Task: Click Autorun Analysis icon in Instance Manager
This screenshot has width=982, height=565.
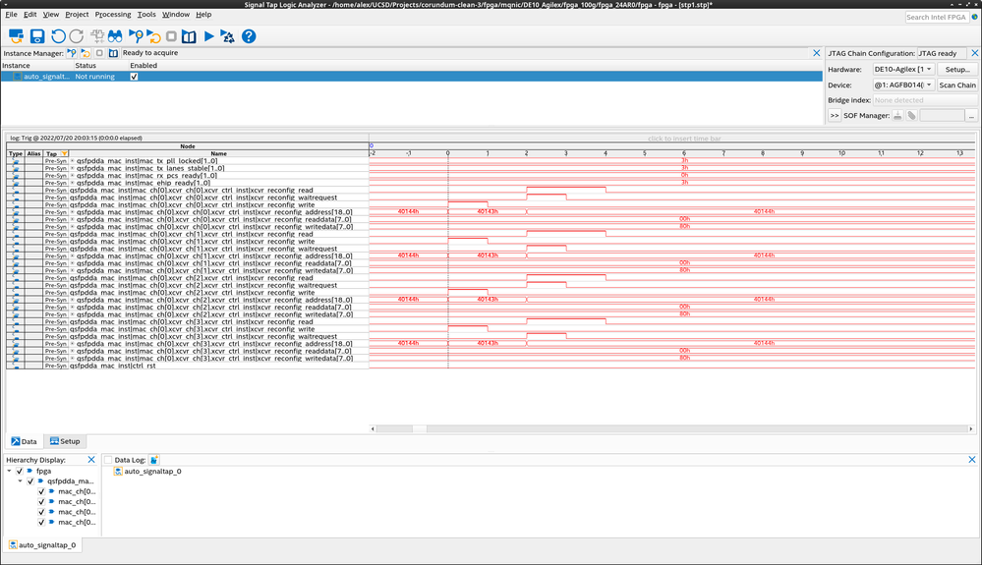Action: pyautogui.click(x=86, y=53)
